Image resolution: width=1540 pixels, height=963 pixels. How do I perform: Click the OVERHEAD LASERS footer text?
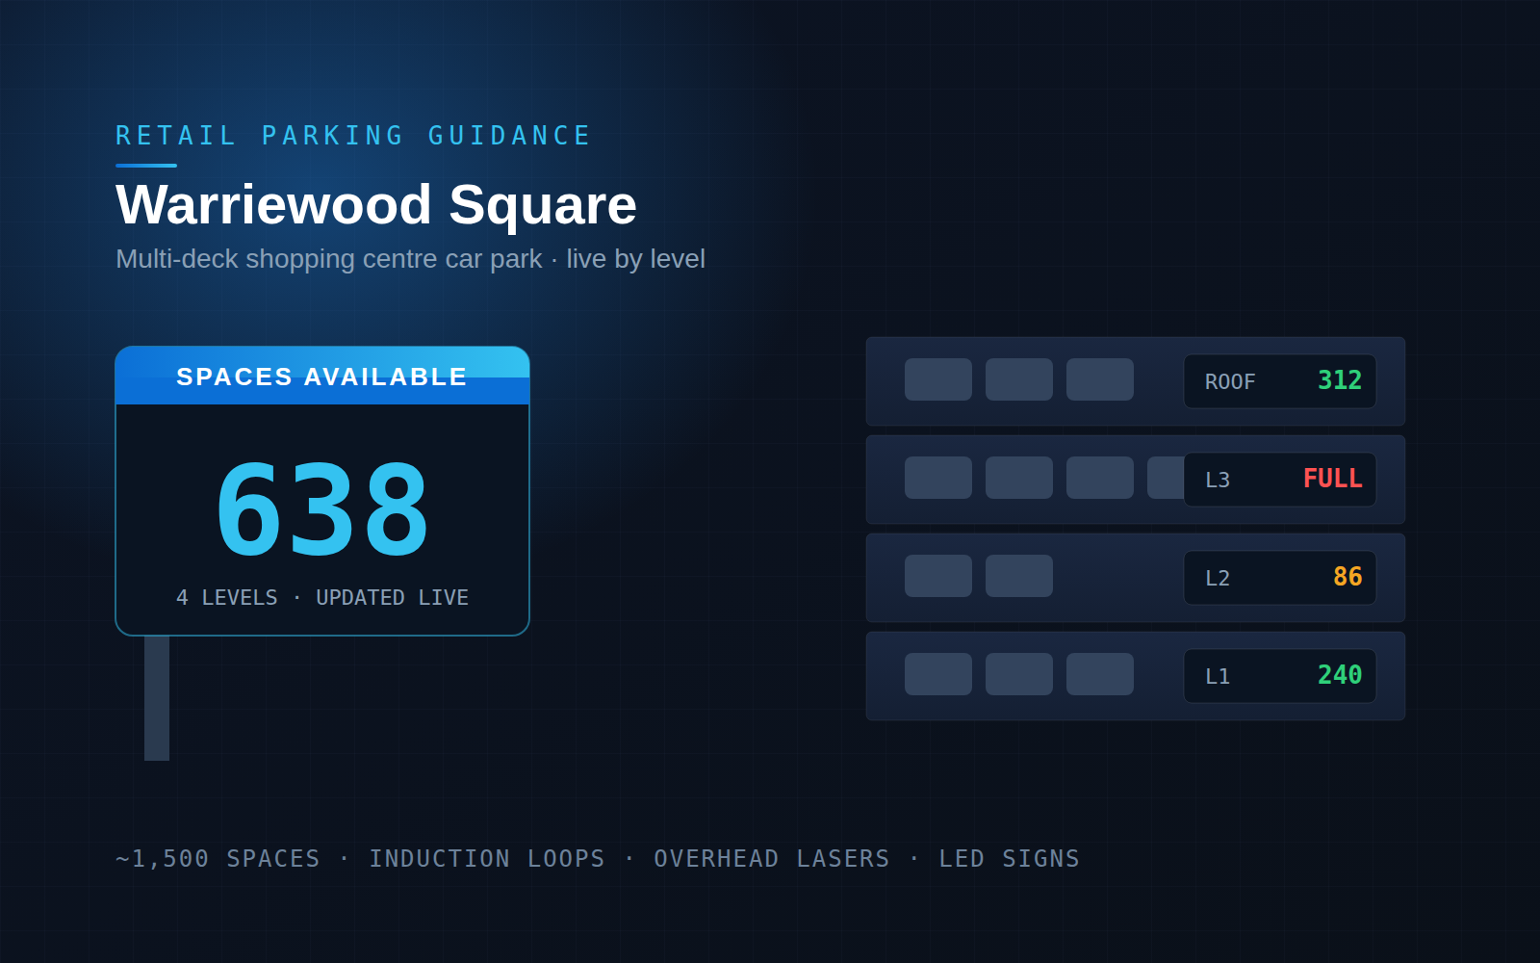[772, 859]
